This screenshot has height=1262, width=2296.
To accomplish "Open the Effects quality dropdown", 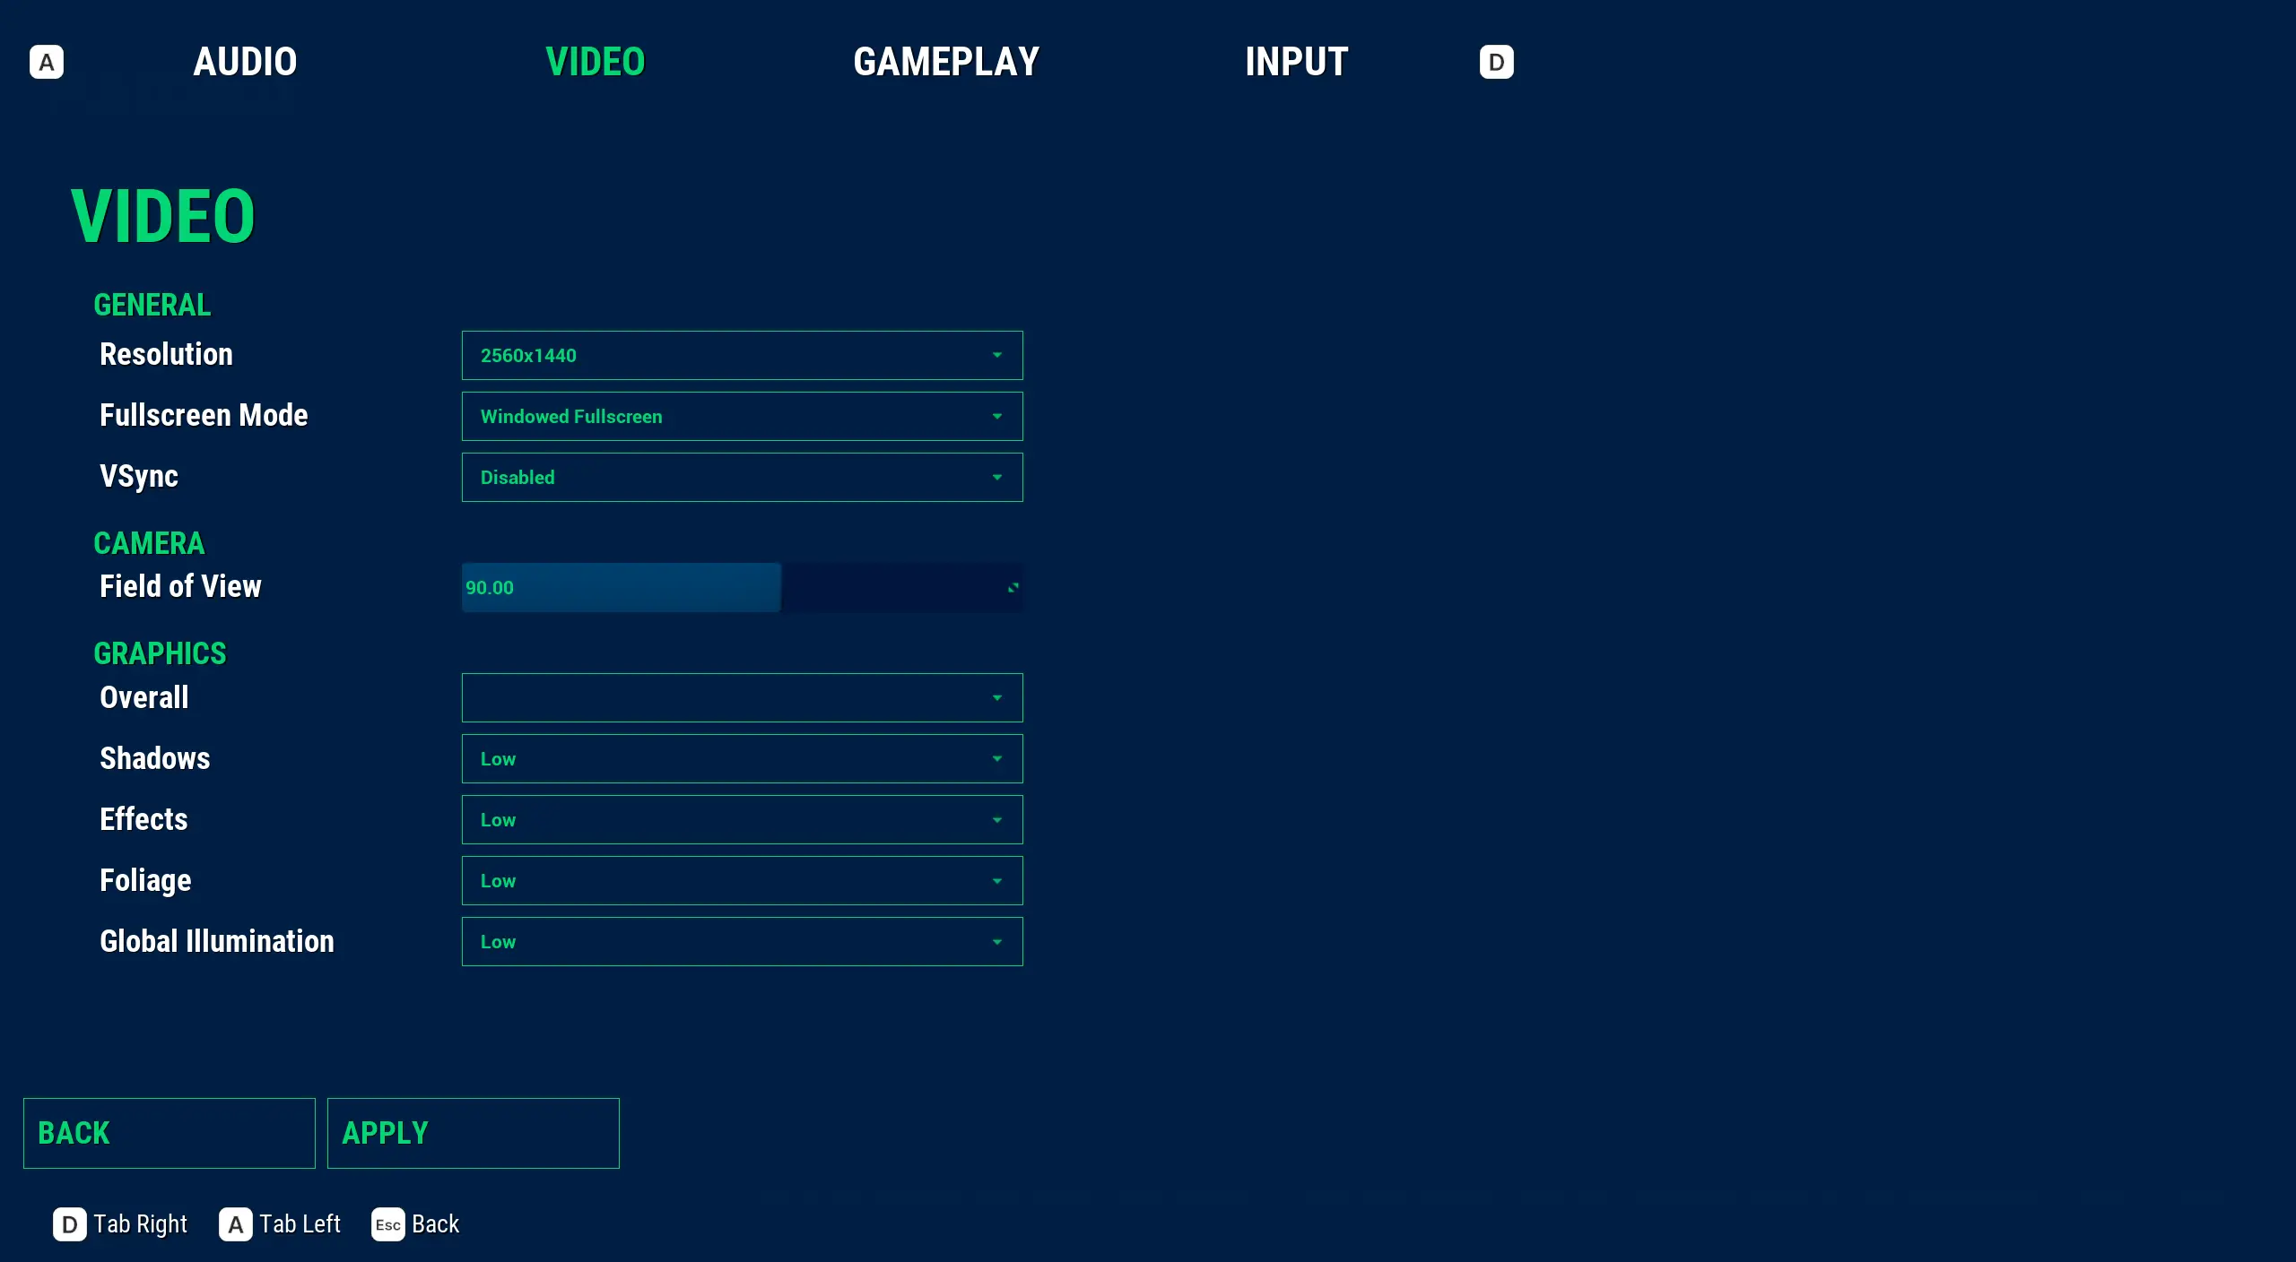I will tap(742, 819).
